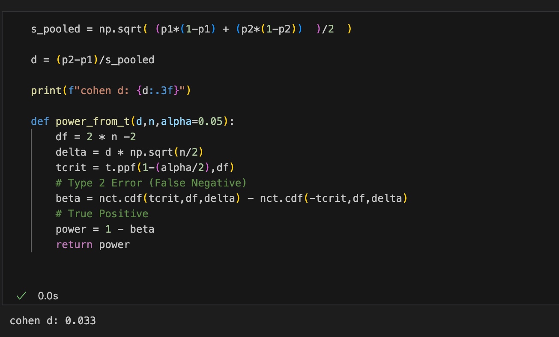Place cursor in 'd = (p2-p1)/s_pooled' line
This screenshot has height=337, width=559.
coord(92,60)
